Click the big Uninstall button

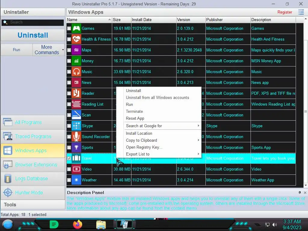[32, 35]
